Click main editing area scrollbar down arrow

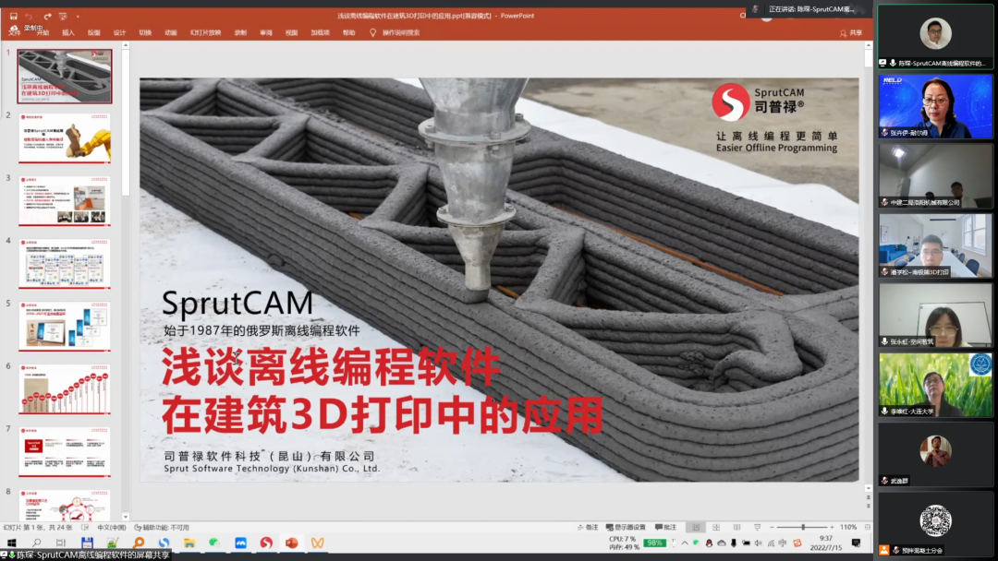pos(868,489)
